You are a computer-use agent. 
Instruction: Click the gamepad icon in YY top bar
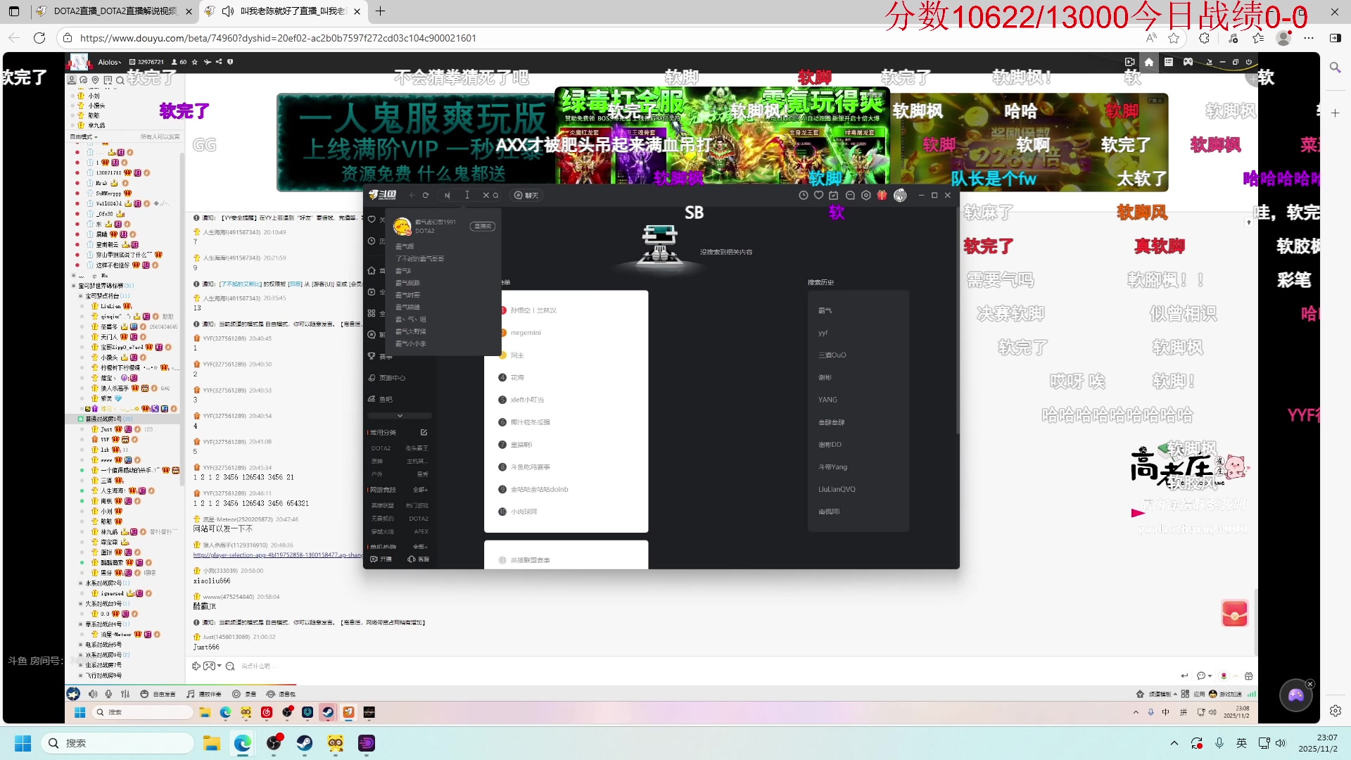point(1188,62)
